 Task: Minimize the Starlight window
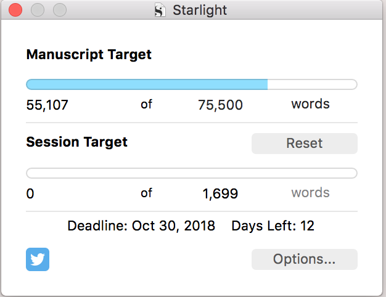[x=38, y=10]
